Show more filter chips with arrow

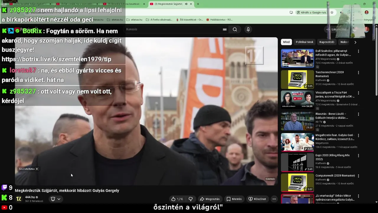(x=355, y=42)
